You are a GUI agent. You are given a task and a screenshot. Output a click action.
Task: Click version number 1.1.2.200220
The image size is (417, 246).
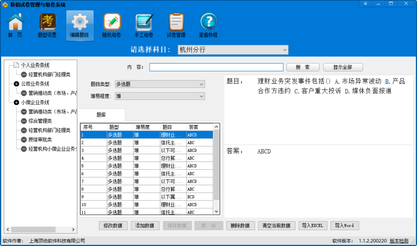(373, 241)
